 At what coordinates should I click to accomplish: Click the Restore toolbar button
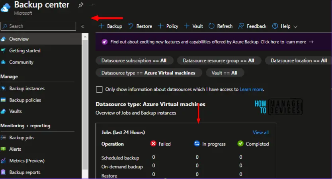pos(140,26)
